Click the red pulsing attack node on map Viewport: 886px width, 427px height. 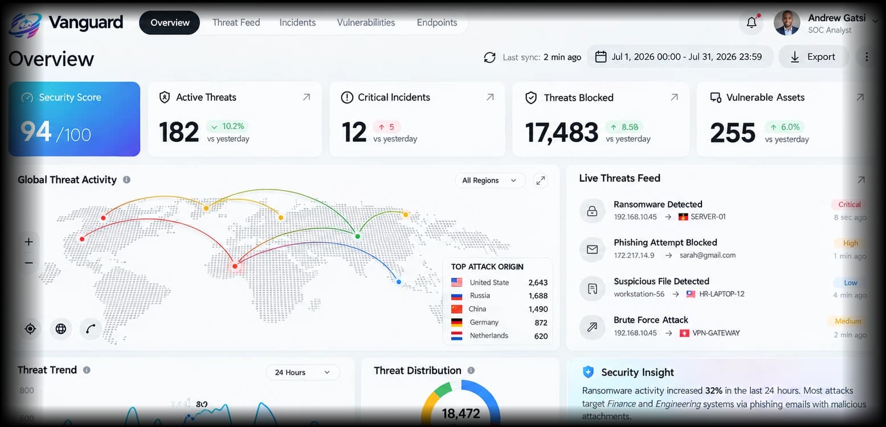(x=235, y=265)
